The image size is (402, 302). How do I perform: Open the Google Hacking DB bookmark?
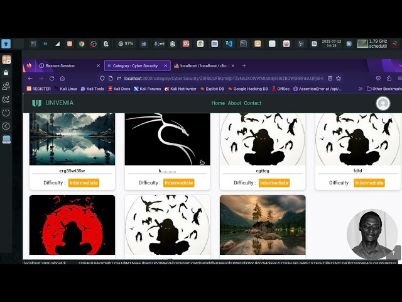point(247,89)
